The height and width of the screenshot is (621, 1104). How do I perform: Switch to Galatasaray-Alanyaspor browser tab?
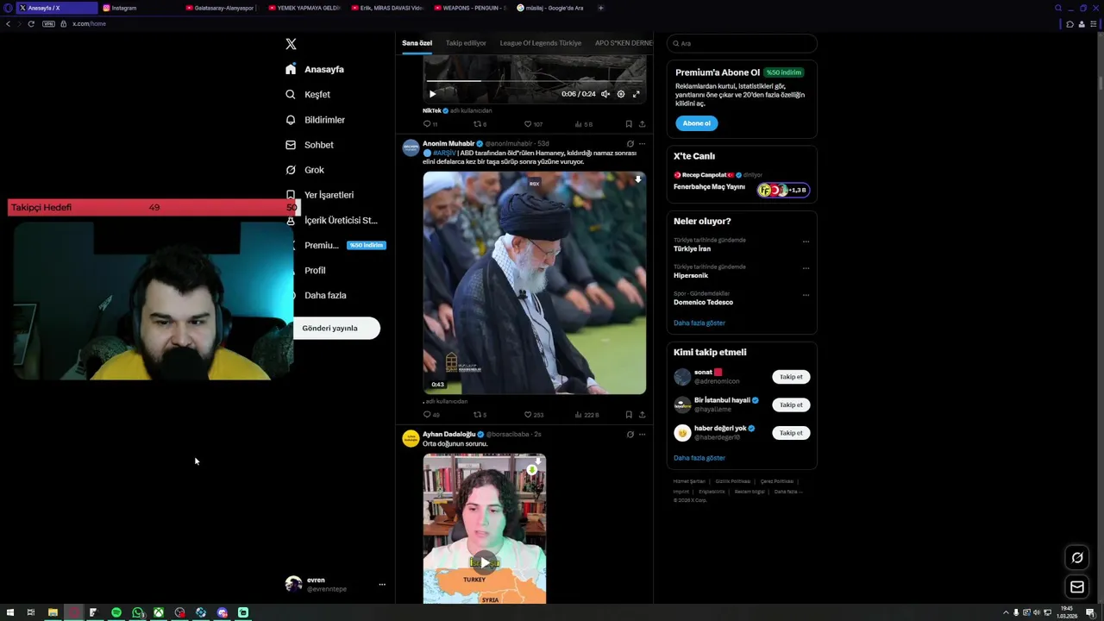click(x=220, y=8)
